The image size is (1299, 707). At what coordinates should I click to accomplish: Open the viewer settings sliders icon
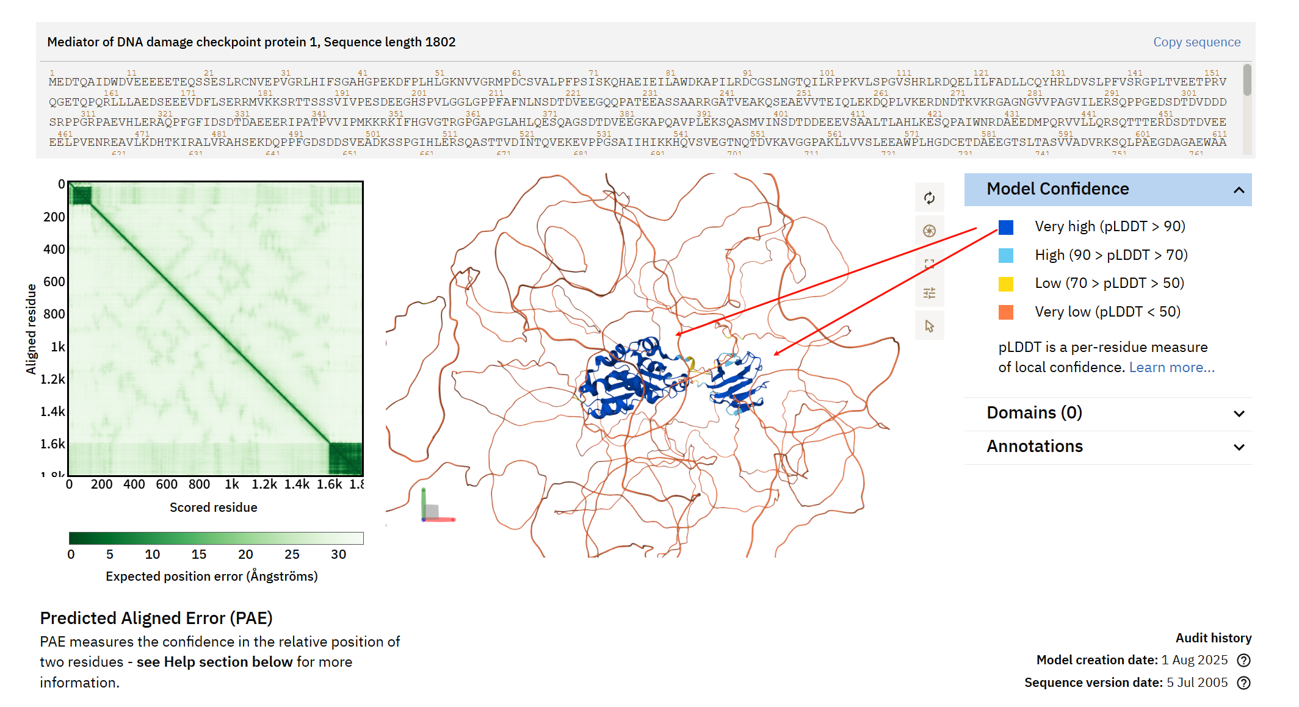tap(929, 293)
